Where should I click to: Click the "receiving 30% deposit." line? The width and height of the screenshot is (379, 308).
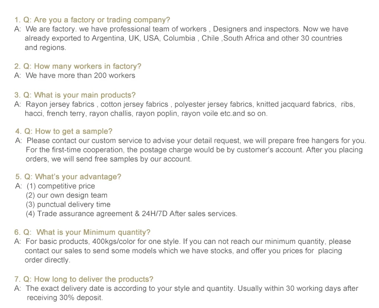point(64,297)
